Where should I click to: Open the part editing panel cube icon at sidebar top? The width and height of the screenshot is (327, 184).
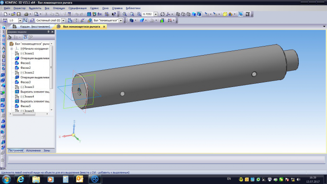3,28
